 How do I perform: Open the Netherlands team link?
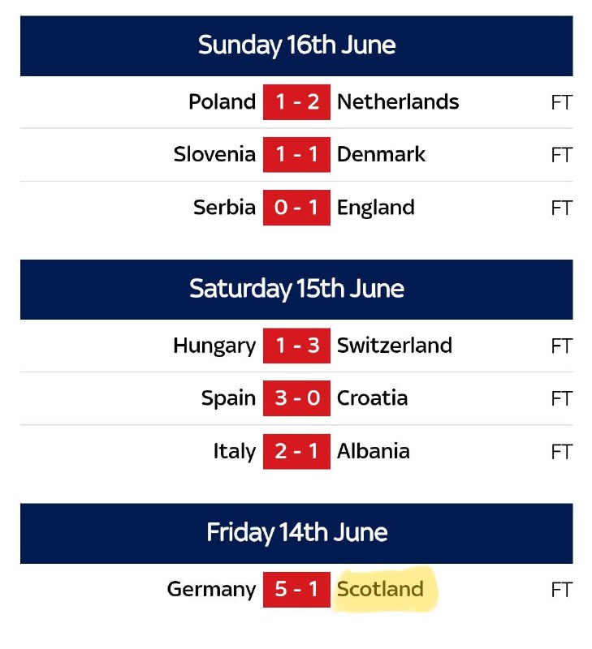pos(398,102)
